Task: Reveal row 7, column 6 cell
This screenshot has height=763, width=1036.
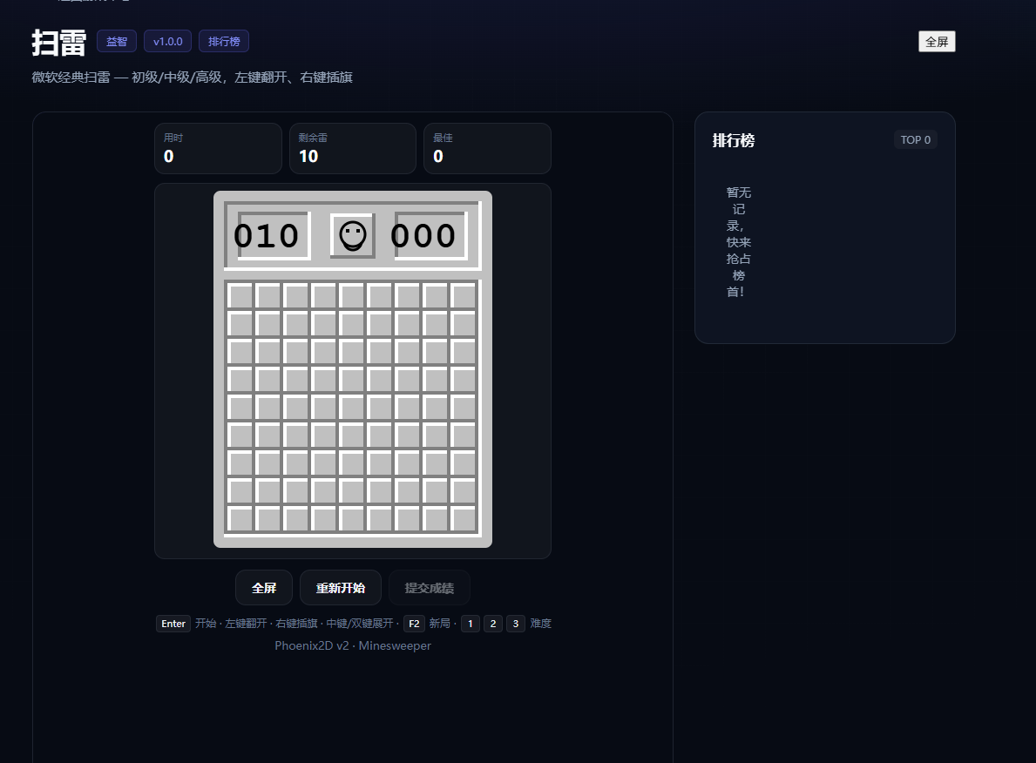Action: pos(380,463)
